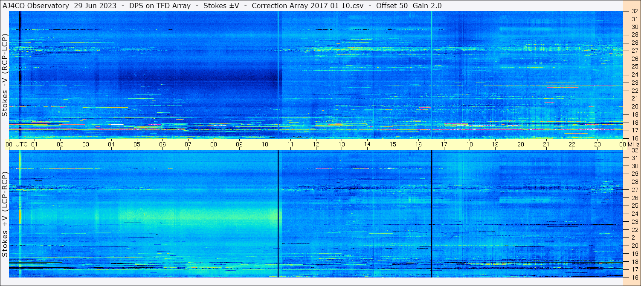Select the 01 hour tick on time axis

coord(35,144)
